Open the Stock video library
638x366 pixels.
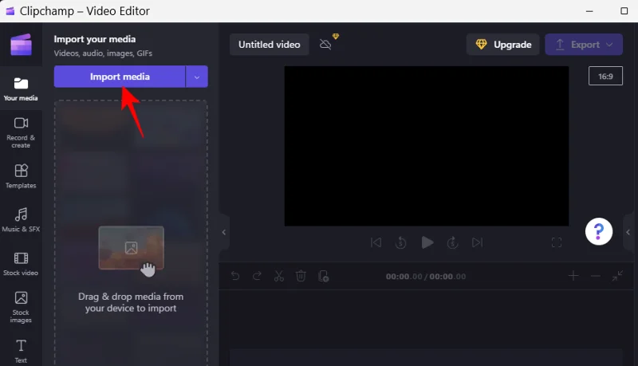[21, 263]
